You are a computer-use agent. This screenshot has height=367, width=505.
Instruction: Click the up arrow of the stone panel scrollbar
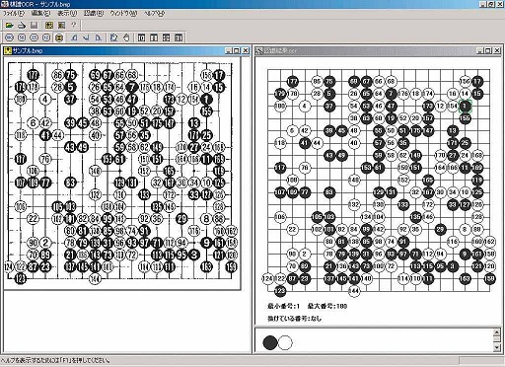click(x=497, y=332)
